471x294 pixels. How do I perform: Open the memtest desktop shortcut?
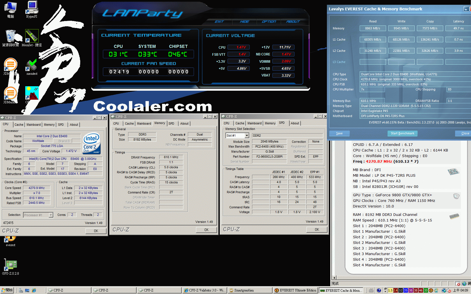pyautogui.click(x=32, y=67)
